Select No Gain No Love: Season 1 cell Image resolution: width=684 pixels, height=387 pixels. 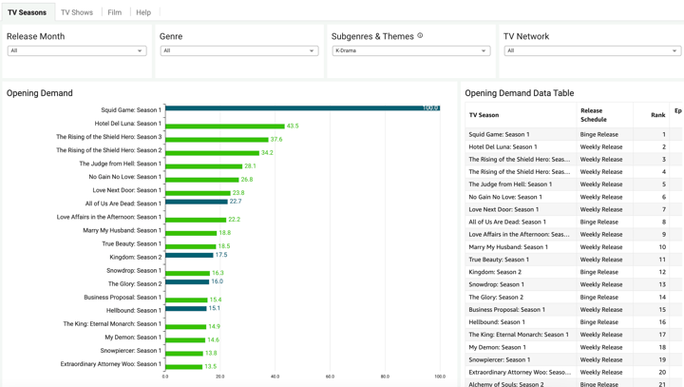(x=521, y=197)
